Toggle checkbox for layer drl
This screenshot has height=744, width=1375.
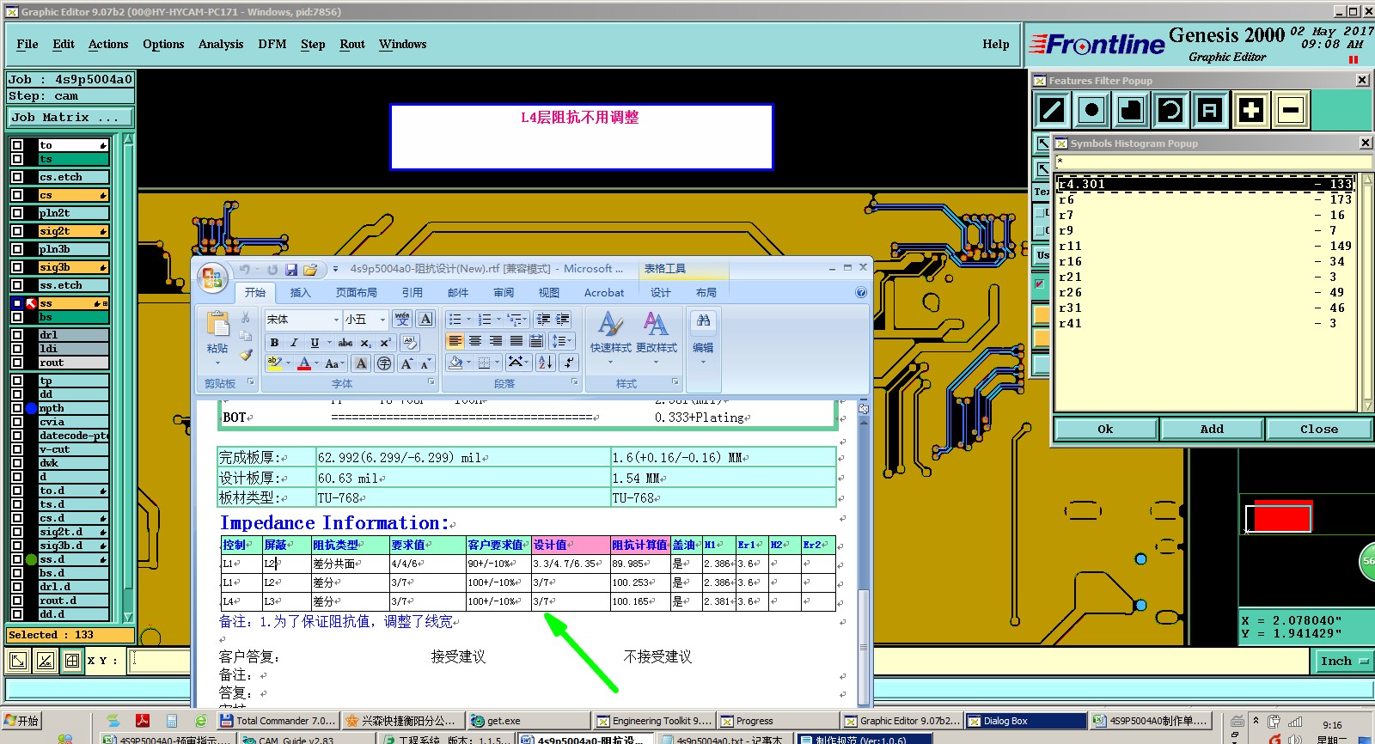tap(17, 335)
